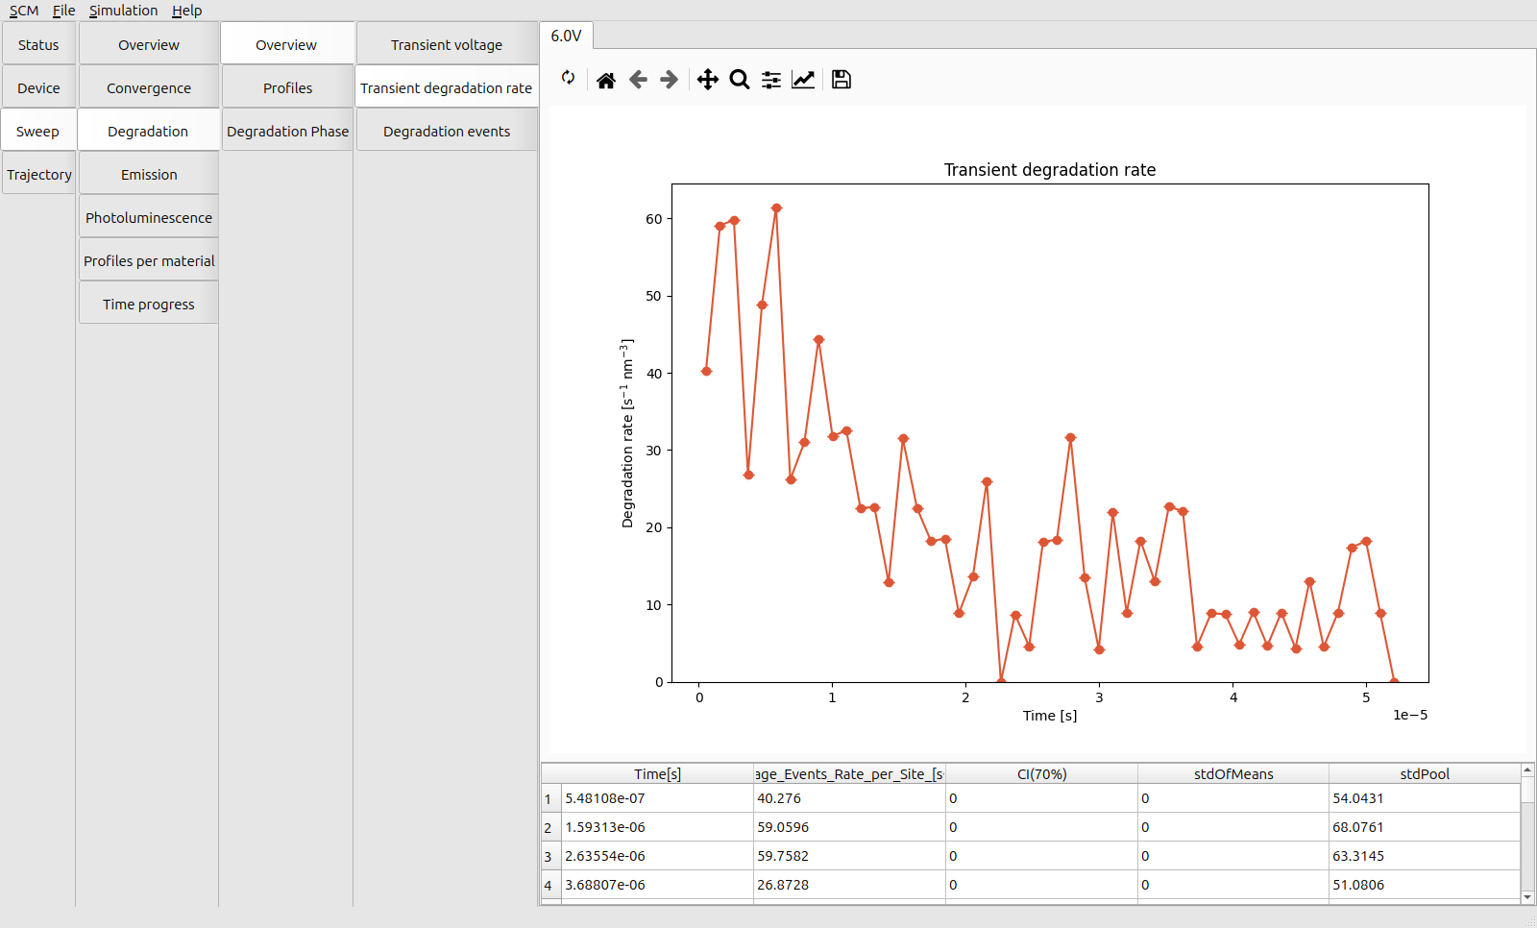
Task: Open Configure subplots sliders icon
Action: click(770, 80)
